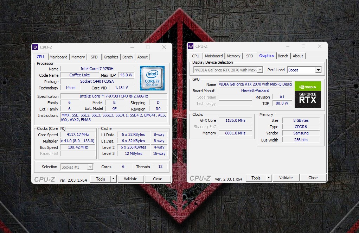Click the CPU-Z title bar icon in the processor window
Screen dimensions: 359x233
pyautogui.click(x=35, y=47)
